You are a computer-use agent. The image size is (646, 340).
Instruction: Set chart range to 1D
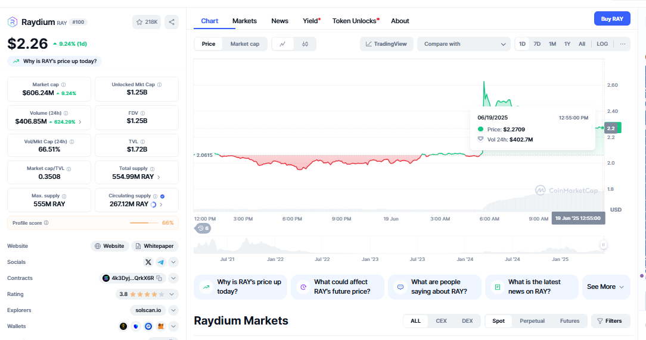(x=522, y=44)
